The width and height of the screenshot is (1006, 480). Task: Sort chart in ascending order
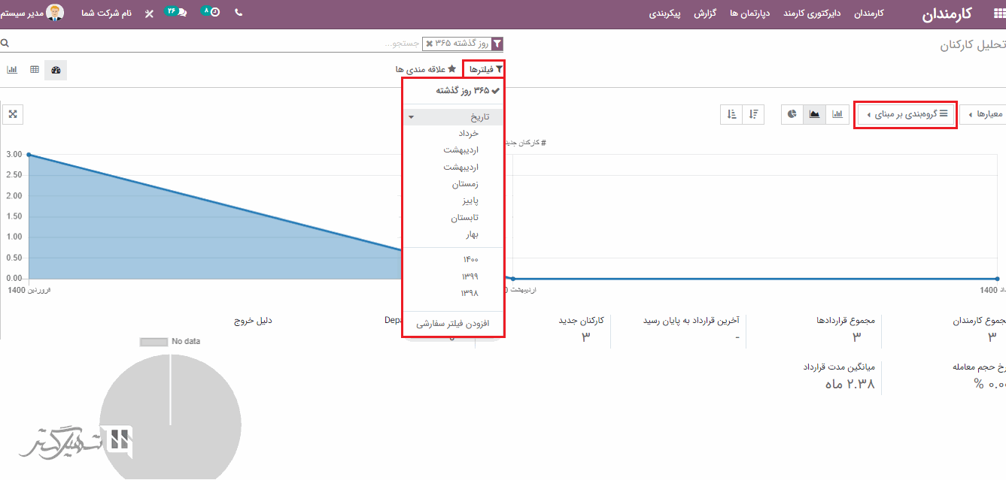coord(731,114)
